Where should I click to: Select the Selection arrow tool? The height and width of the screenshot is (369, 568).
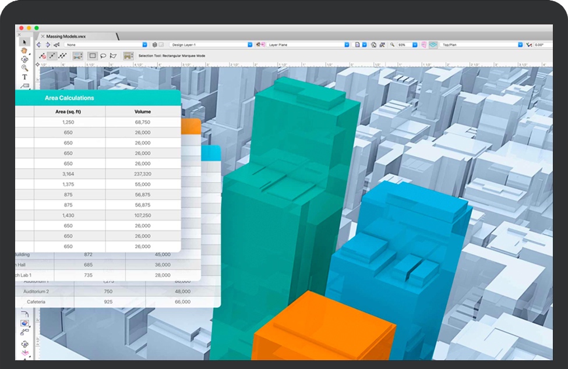(24, 42)
